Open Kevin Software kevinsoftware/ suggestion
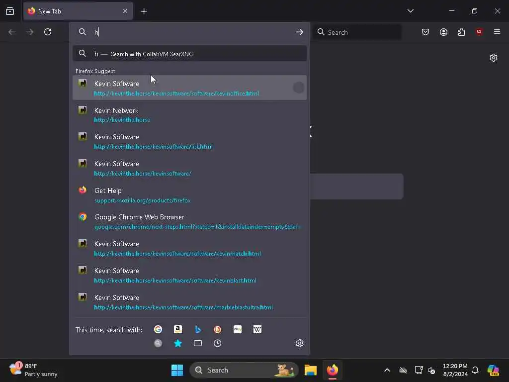The width and height of the screenshot is (509, 382). pos(189,168)
